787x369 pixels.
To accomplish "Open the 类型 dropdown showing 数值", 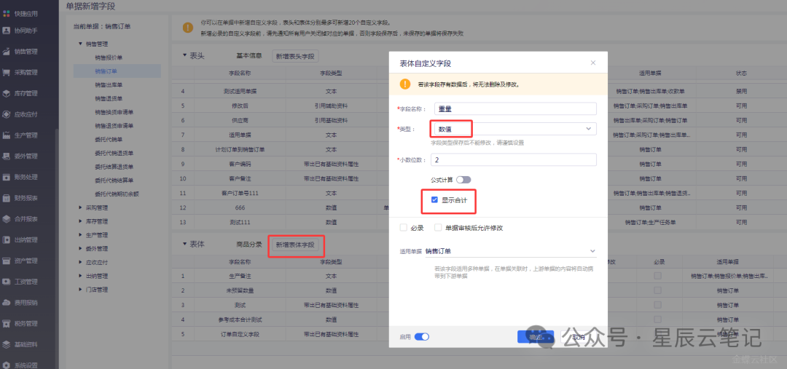I will pyautogui.click(x=514, y=129).
